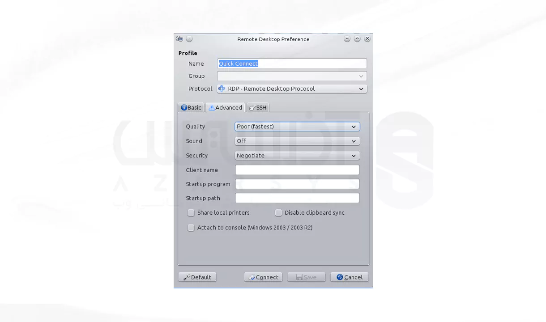Click the info icon on Basic tab
The height and width of the screenshot is (322, 546).
[x=184, y=107]
